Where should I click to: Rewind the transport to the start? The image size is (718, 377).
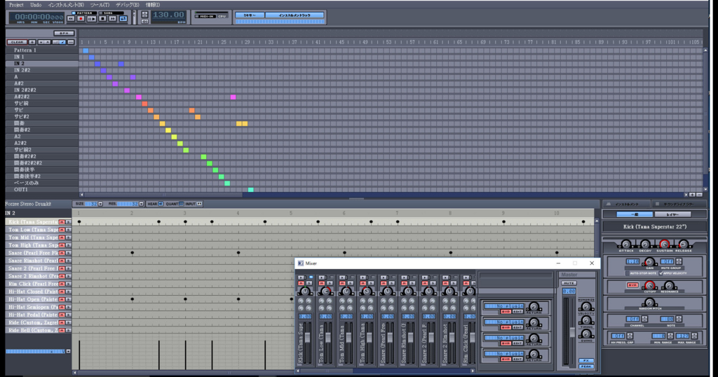click(x=71, y=19)
